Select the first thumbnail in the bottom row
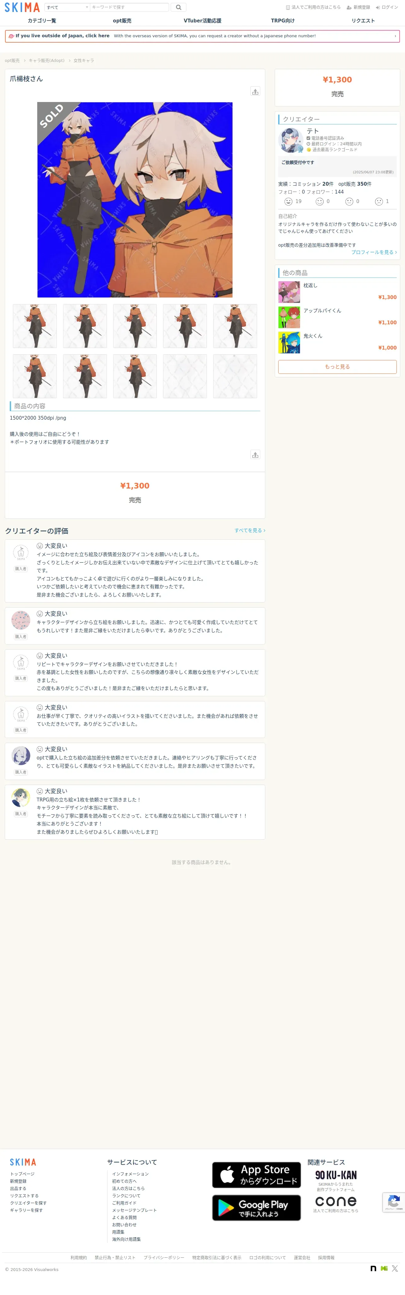Viewport: 405px width, 1295px height. 35,376
